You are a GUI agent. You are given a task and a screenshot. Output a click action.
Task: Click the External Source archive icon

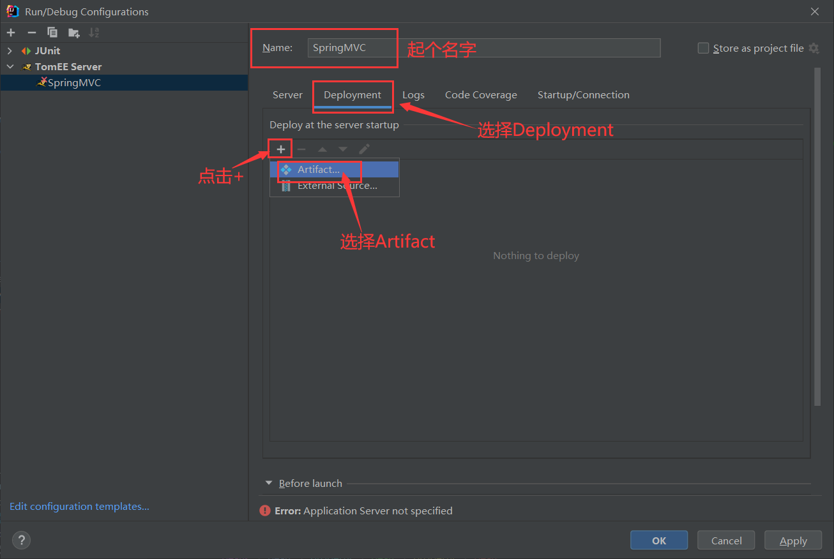(286, 186)
